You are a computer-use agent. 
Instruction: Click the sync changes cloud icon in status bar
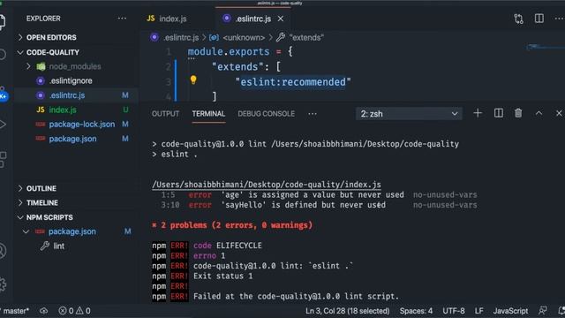coord(43,311)
